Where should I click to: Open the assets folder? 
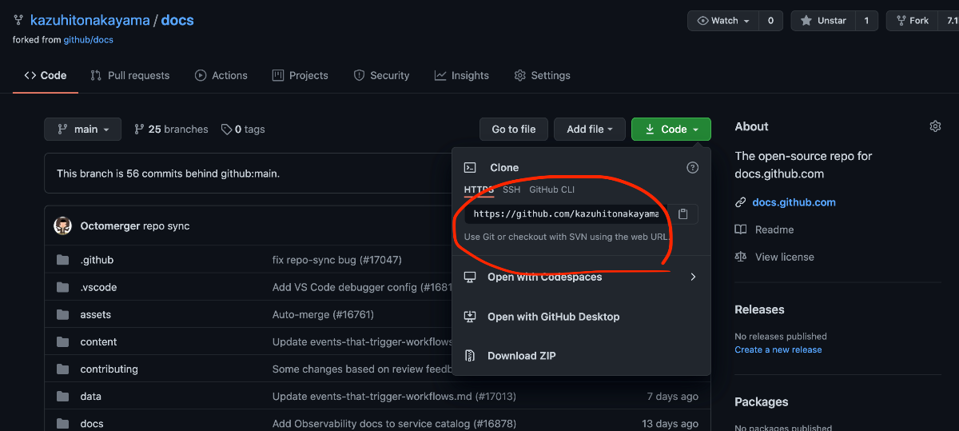[x=96, y=314]
